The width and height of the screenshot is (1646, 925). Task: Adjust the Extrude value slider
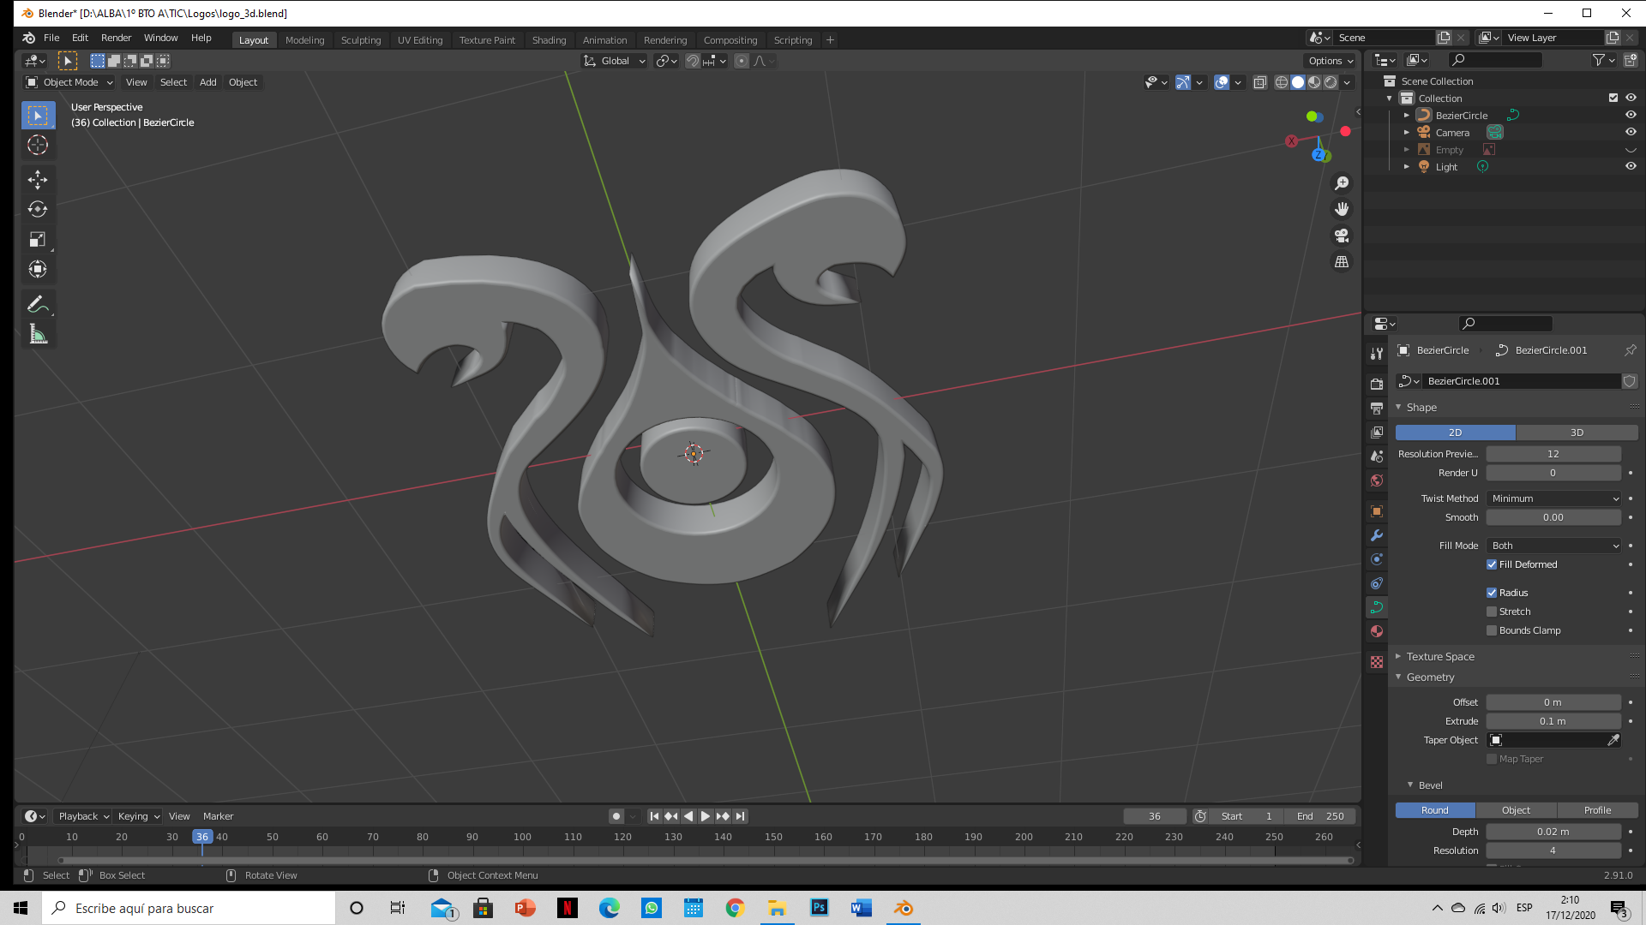click(x=1553, y=721)
